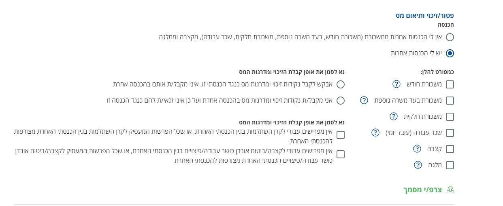Check אין מפרישים עבורי לקרן השתלמות checkbox
The width and height of the screenshot is (503, 206).
point(341,135)
